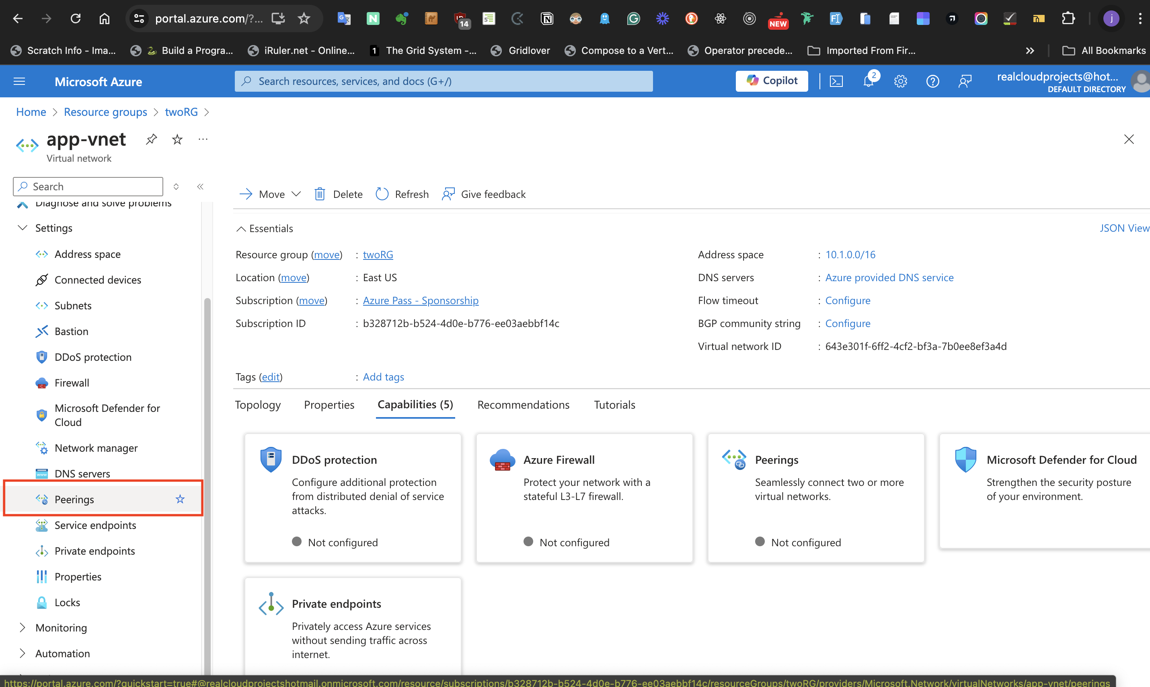The image size is (1150, 687).
Task: Click the help question mark icon
Action: click(x=932, y=82)
